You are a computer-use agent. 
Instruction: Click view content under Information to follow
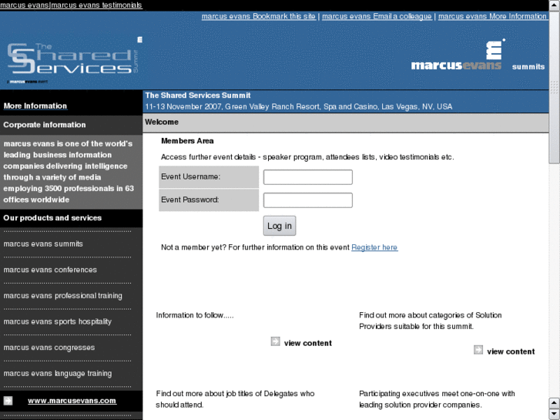pyautogui.click(x=308, y=343)
